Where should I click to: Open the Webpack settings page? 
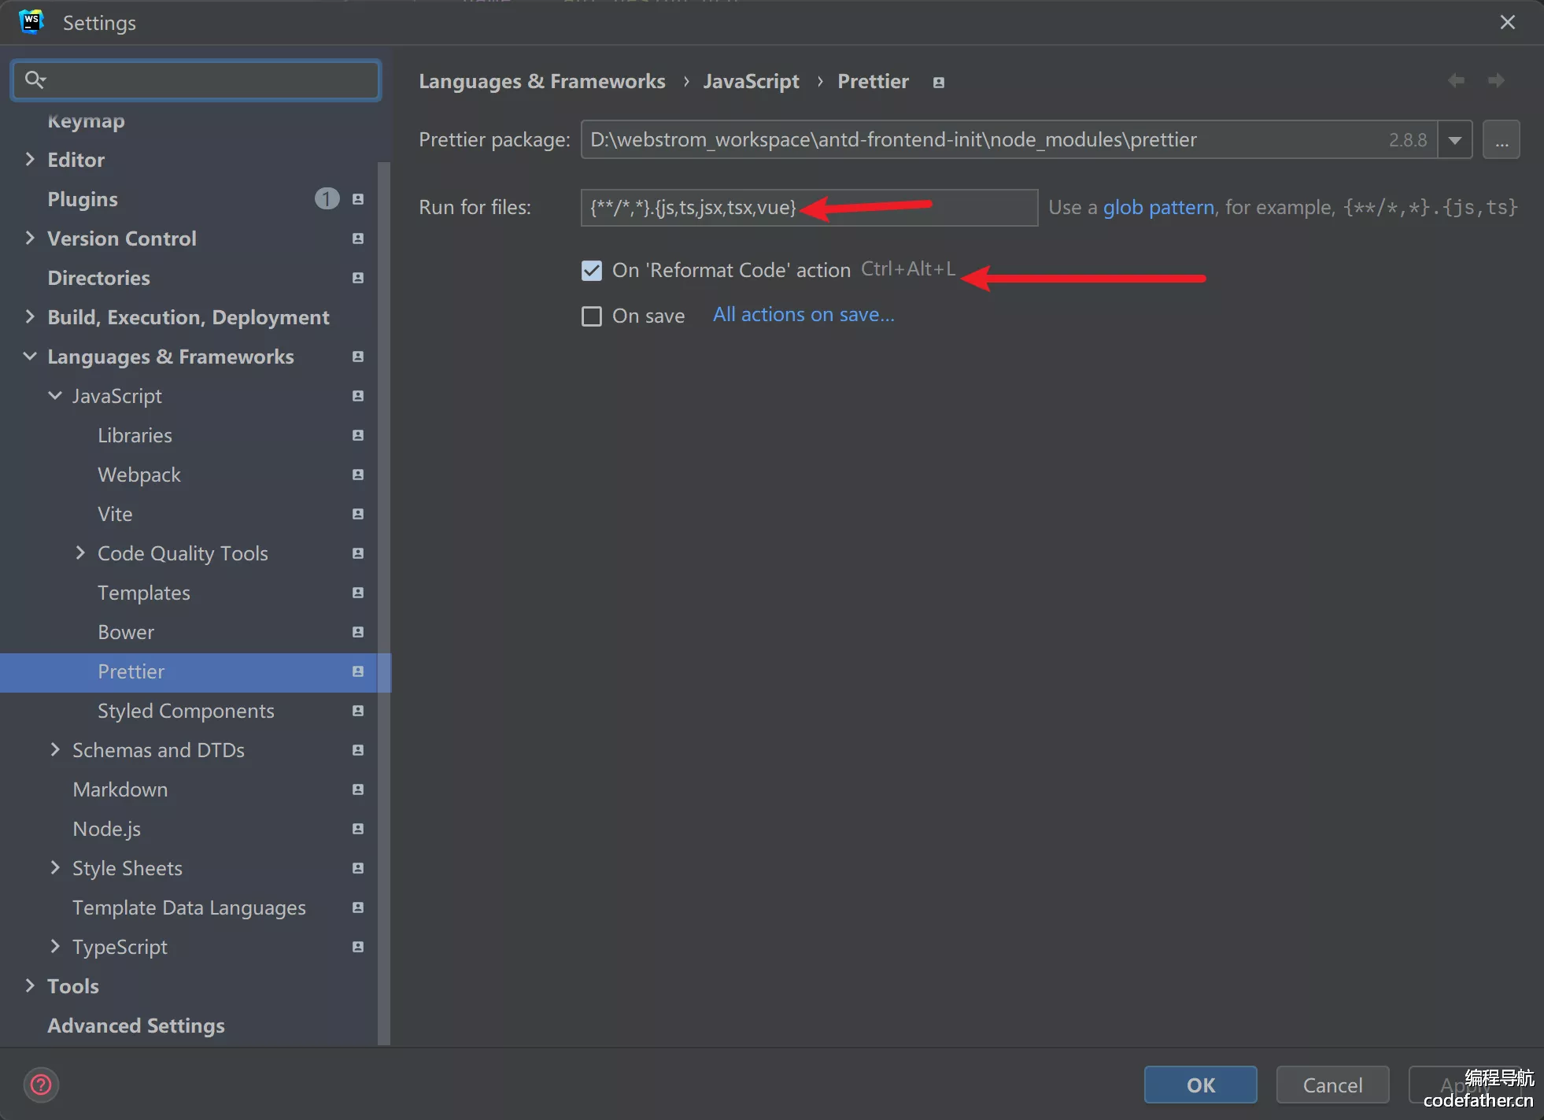pos(139,475)
